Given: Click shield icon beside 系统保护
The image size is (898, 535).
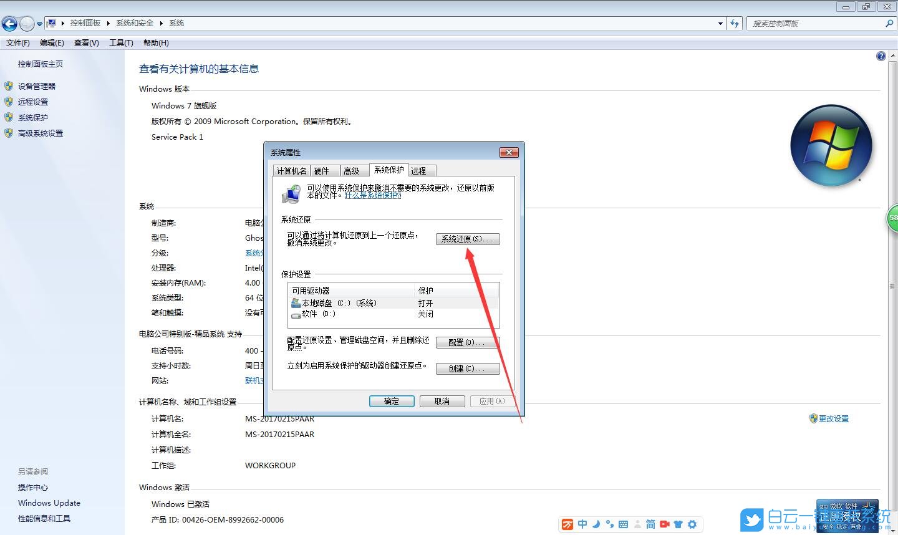Looking at the screenshot, I should coord(9,117).
